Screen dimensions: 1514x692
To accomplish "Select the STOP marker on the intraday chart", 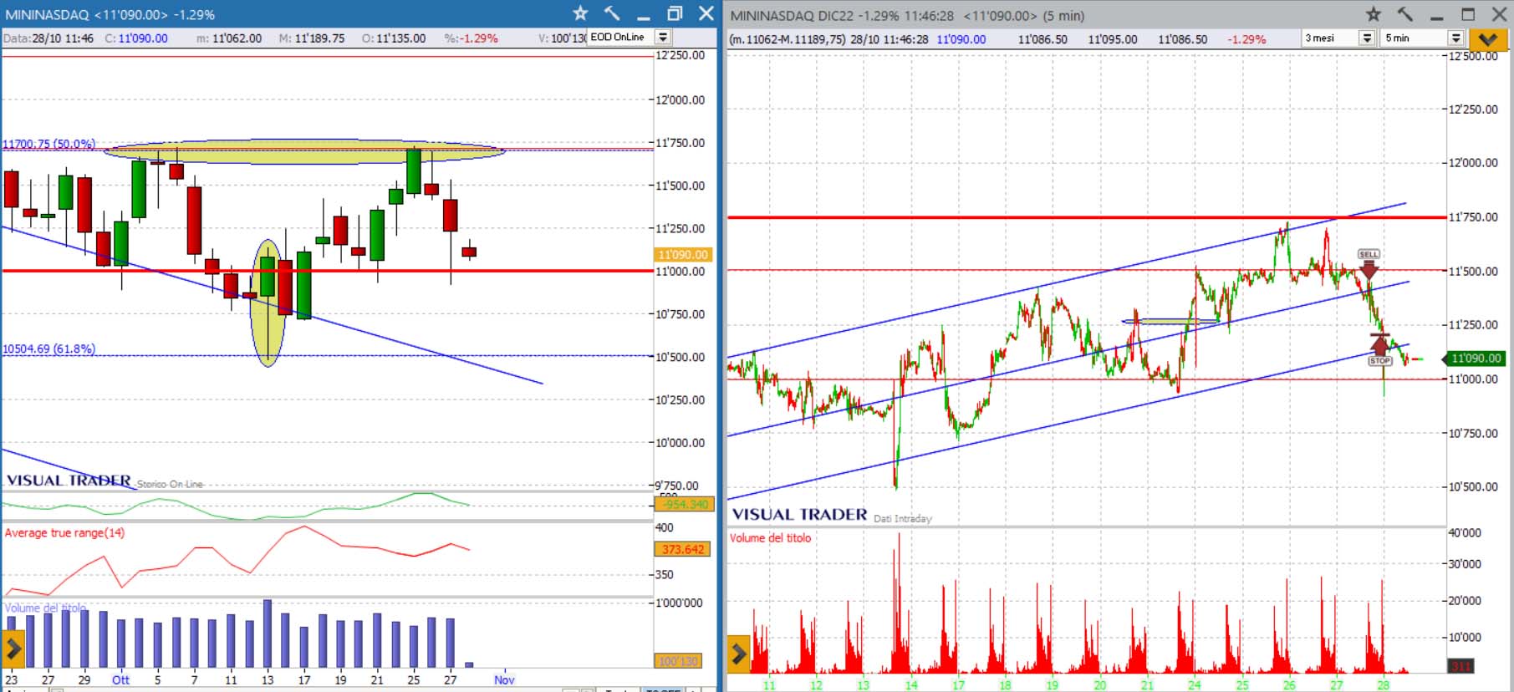I will 1379,349.
